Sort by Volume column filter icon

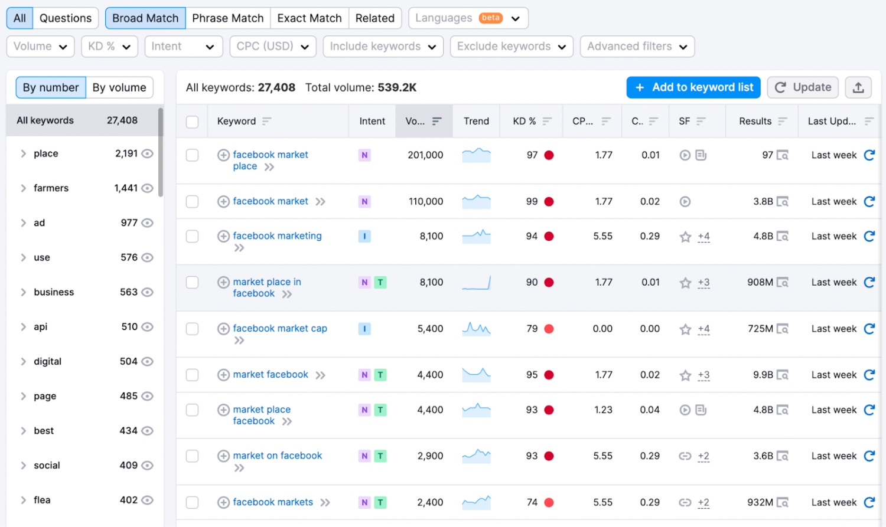(x=437, y=121)
